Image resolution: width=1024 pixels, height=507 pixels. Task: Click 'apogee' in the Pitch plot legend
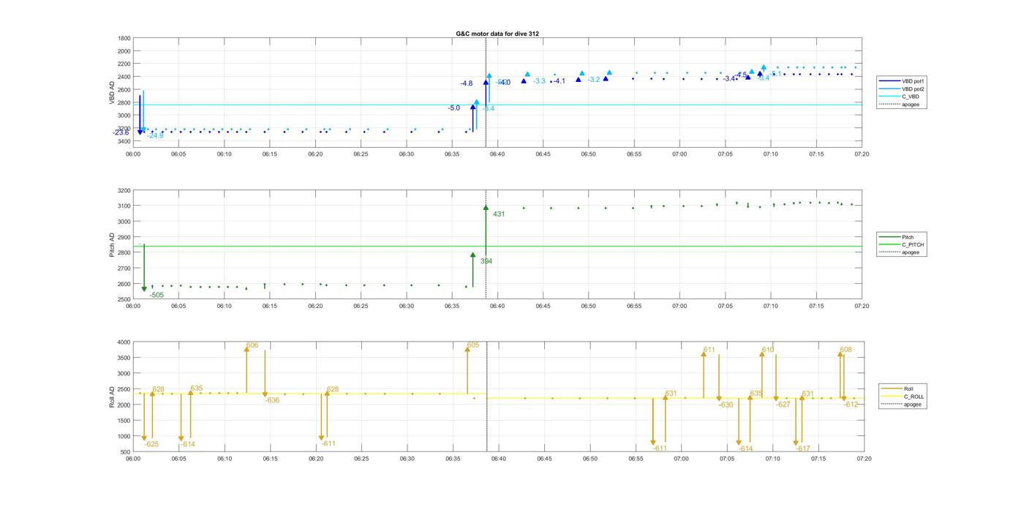click(x=910, y=252)
